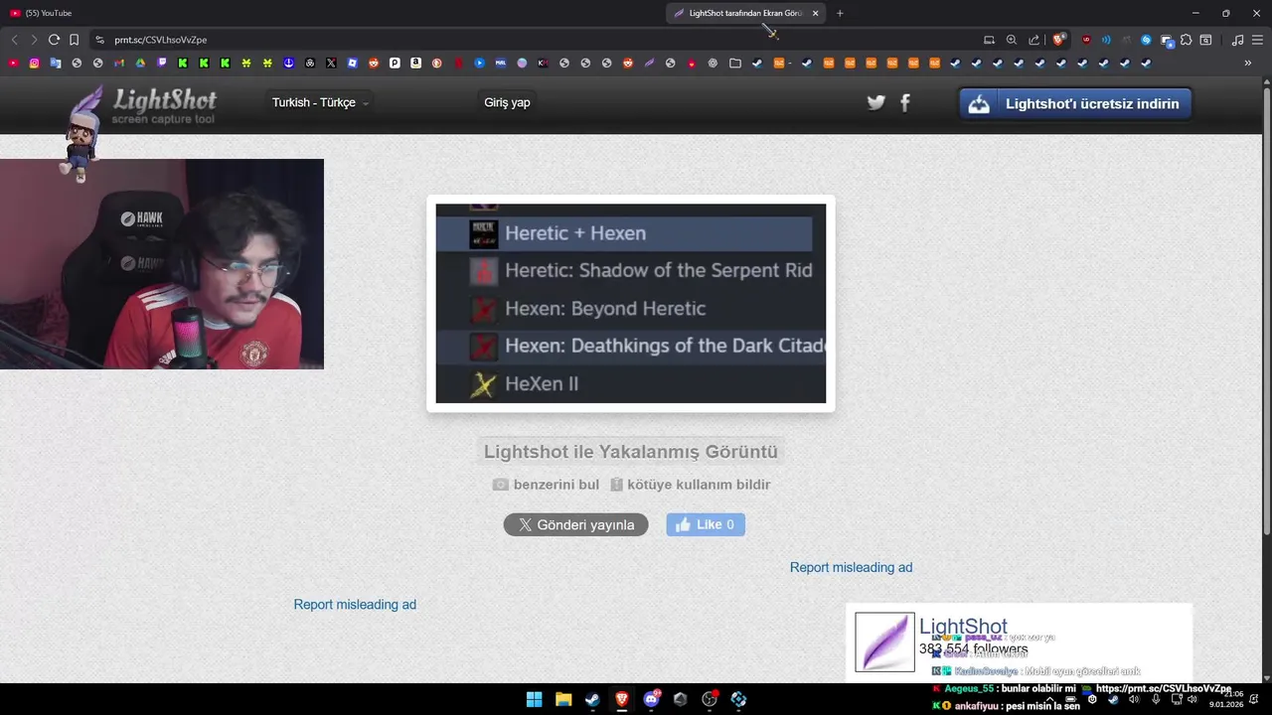Image resolution: width=1272 pixels, height=715 pixels.
Task: Click Report misleading ad link under Gönderi yayınla button
Action: 355,604
